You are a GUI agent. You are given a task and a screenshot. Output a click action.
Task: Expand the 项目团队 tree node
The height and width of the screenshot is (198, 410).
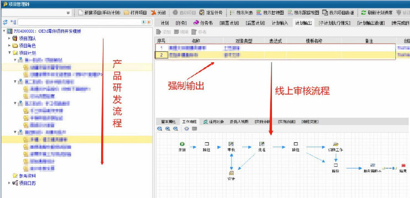point(10,38)
